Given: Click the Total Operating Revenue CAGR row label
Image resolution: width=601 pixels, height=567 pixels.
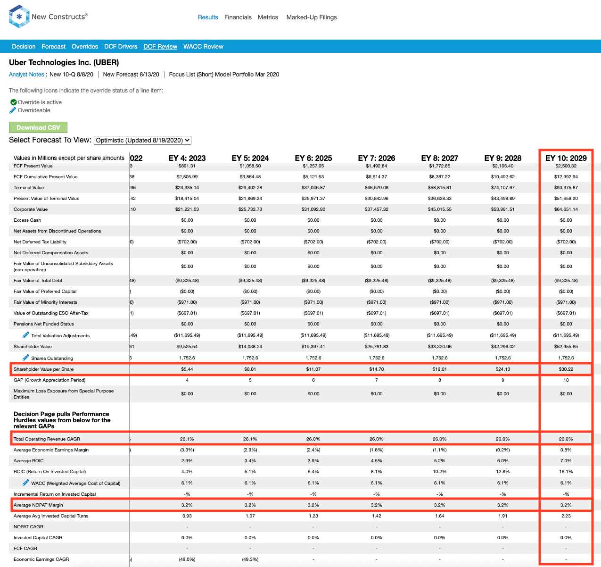Looking at the screenshot, I should pyautogui.click(x=47, y=439).
